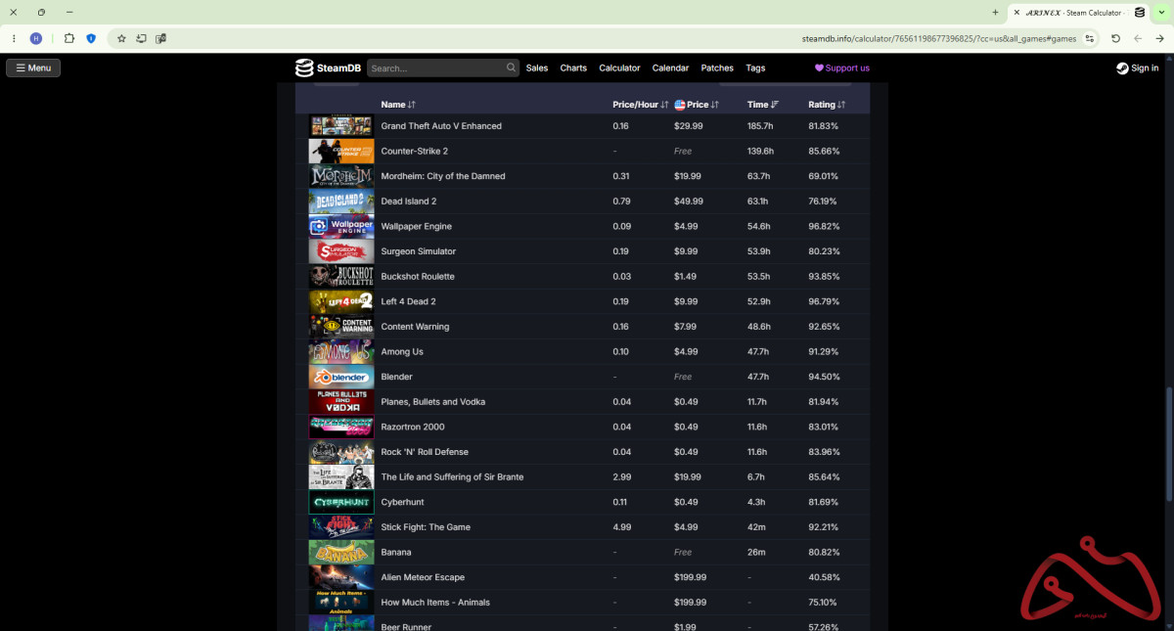1174x631 pixels.
Task: Open the Calculator menu item
Action: pyautogui.click(x=619, y=68)
